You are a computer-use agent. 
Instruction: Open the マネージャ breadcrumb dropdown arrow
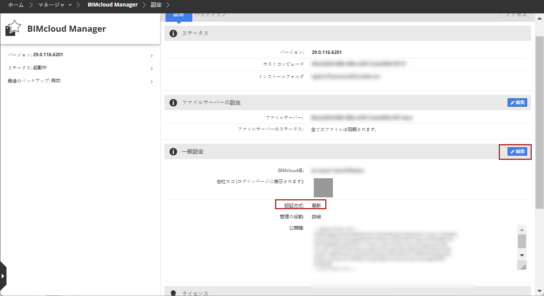point(70,5)
